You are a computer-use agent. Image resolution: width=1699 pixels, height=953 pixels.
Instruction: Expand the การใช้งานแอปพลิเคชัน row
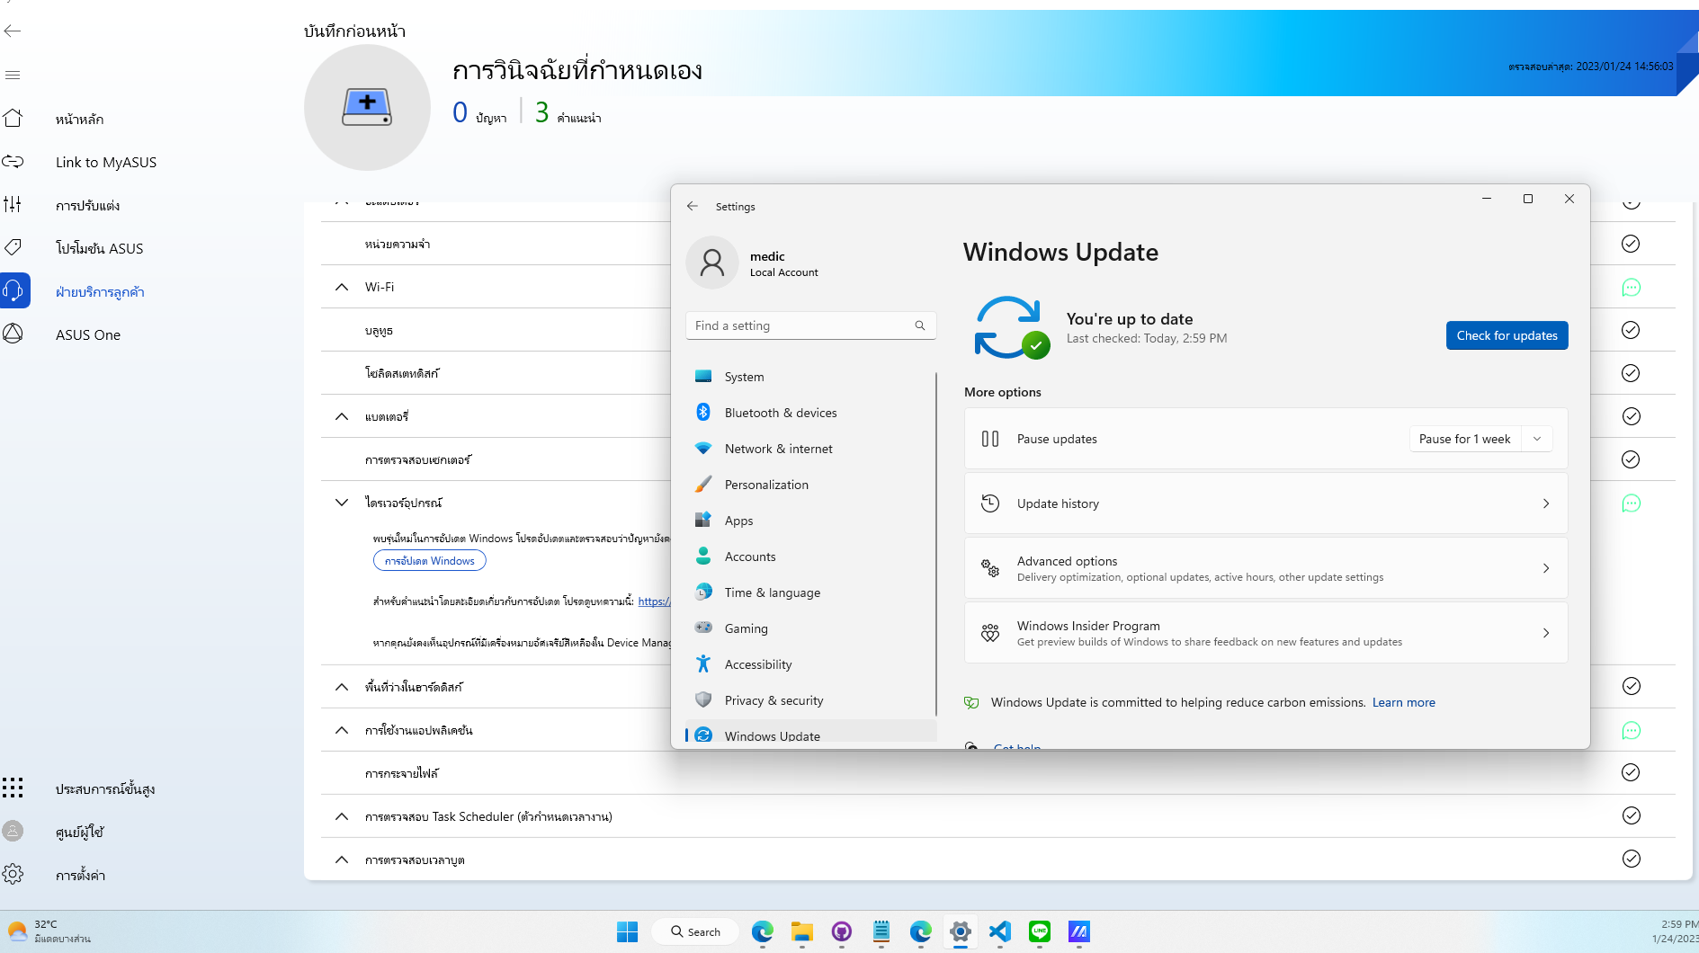pyautogui.click(x=342, y=730)
